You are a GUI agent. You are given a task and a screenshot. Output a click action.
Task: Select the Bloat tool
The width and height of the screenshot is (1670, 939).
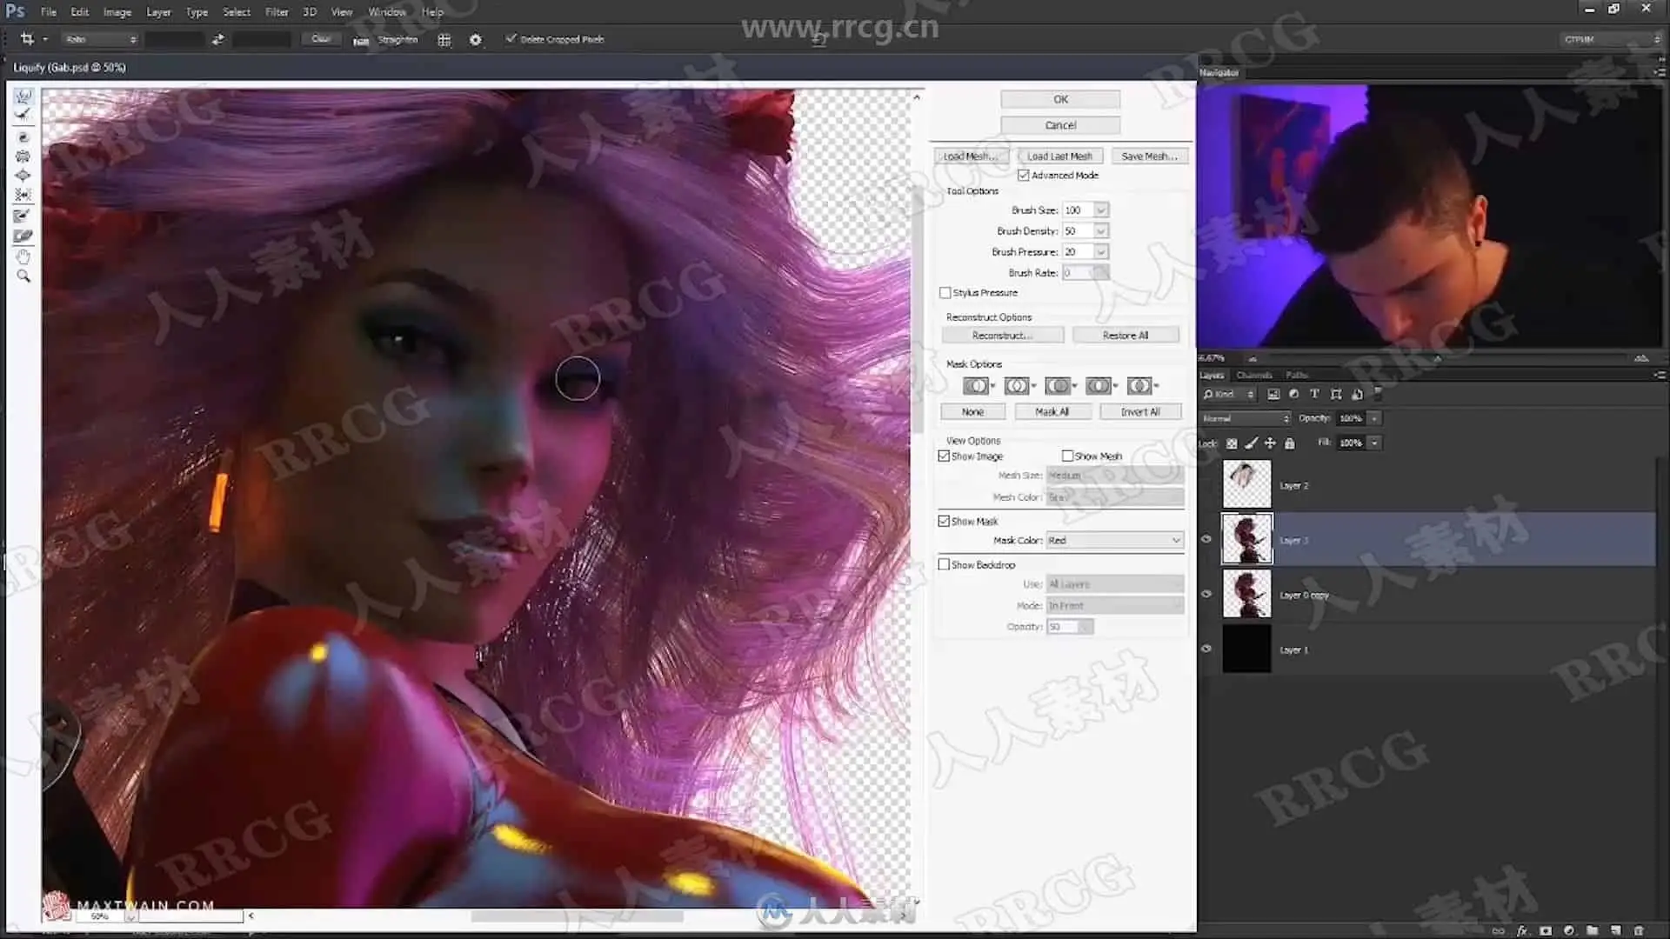pyautogui.click(x=23, y=176)
